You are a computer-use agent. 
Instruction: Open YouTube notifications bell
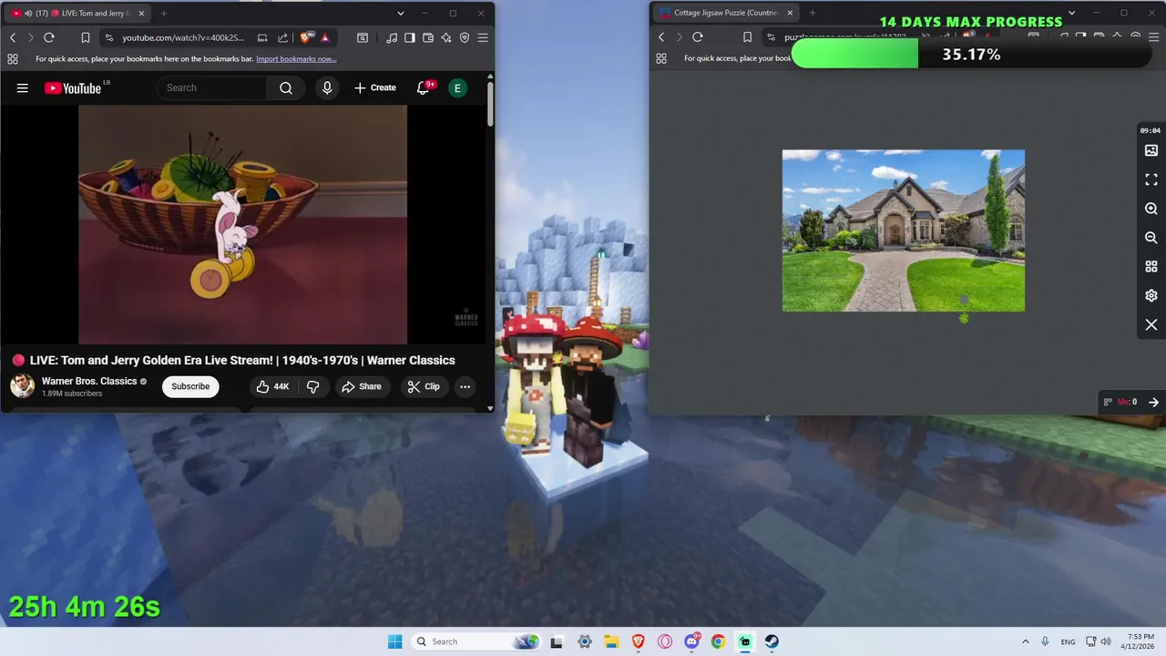tap(424, 87)
